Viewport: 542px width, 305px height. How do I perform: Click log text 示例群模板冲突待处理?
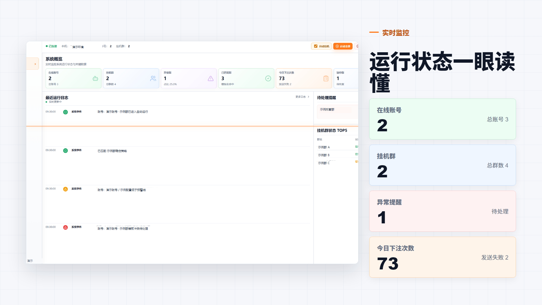coord(134,229)
